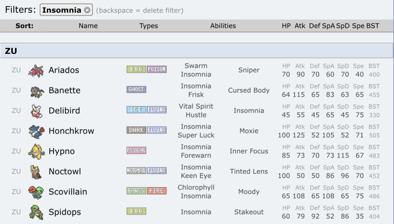Click Banette's Cursed Body ability
The width and height of the screenshot is (394, 224).
point(249,90)
